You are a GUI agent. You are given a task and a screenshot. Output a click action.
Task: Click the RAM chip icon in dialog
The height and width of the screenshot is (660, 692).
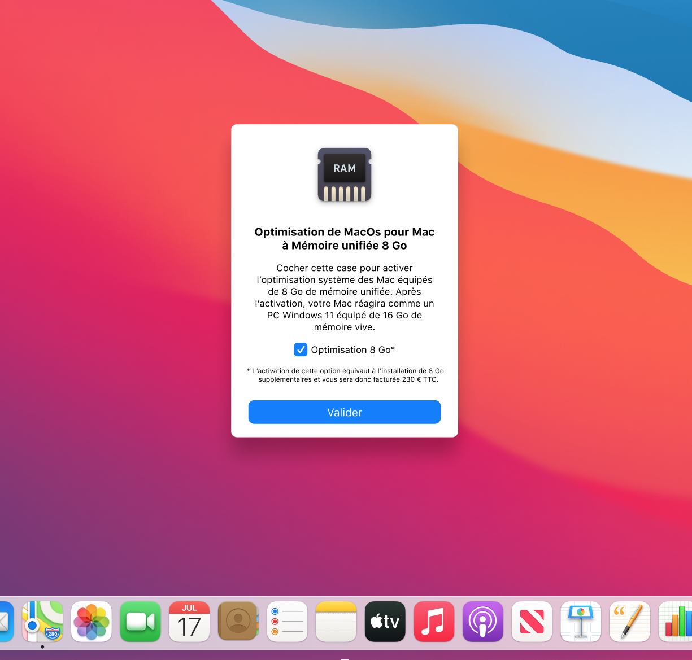(x=345, y=175)
